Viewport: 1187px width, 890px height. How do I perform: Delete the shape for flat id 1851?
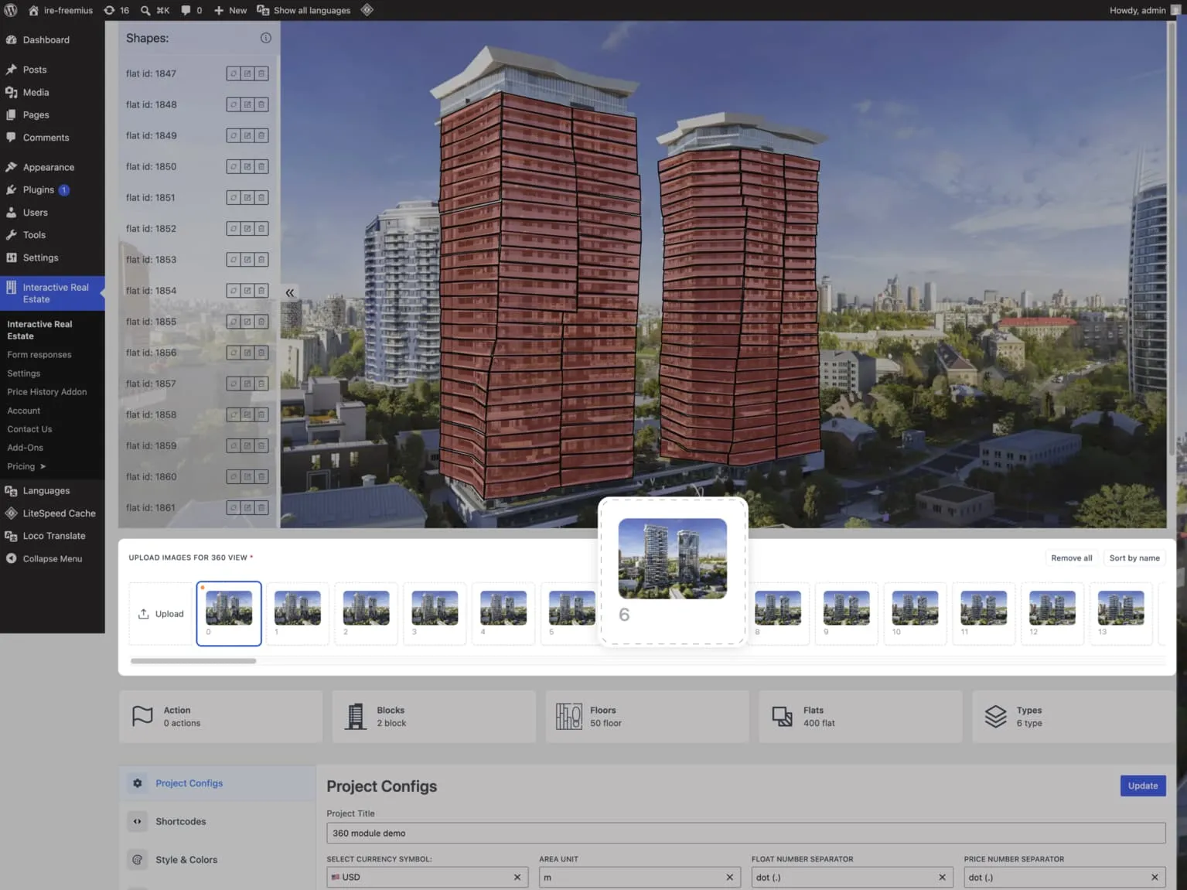pos(261,197)
